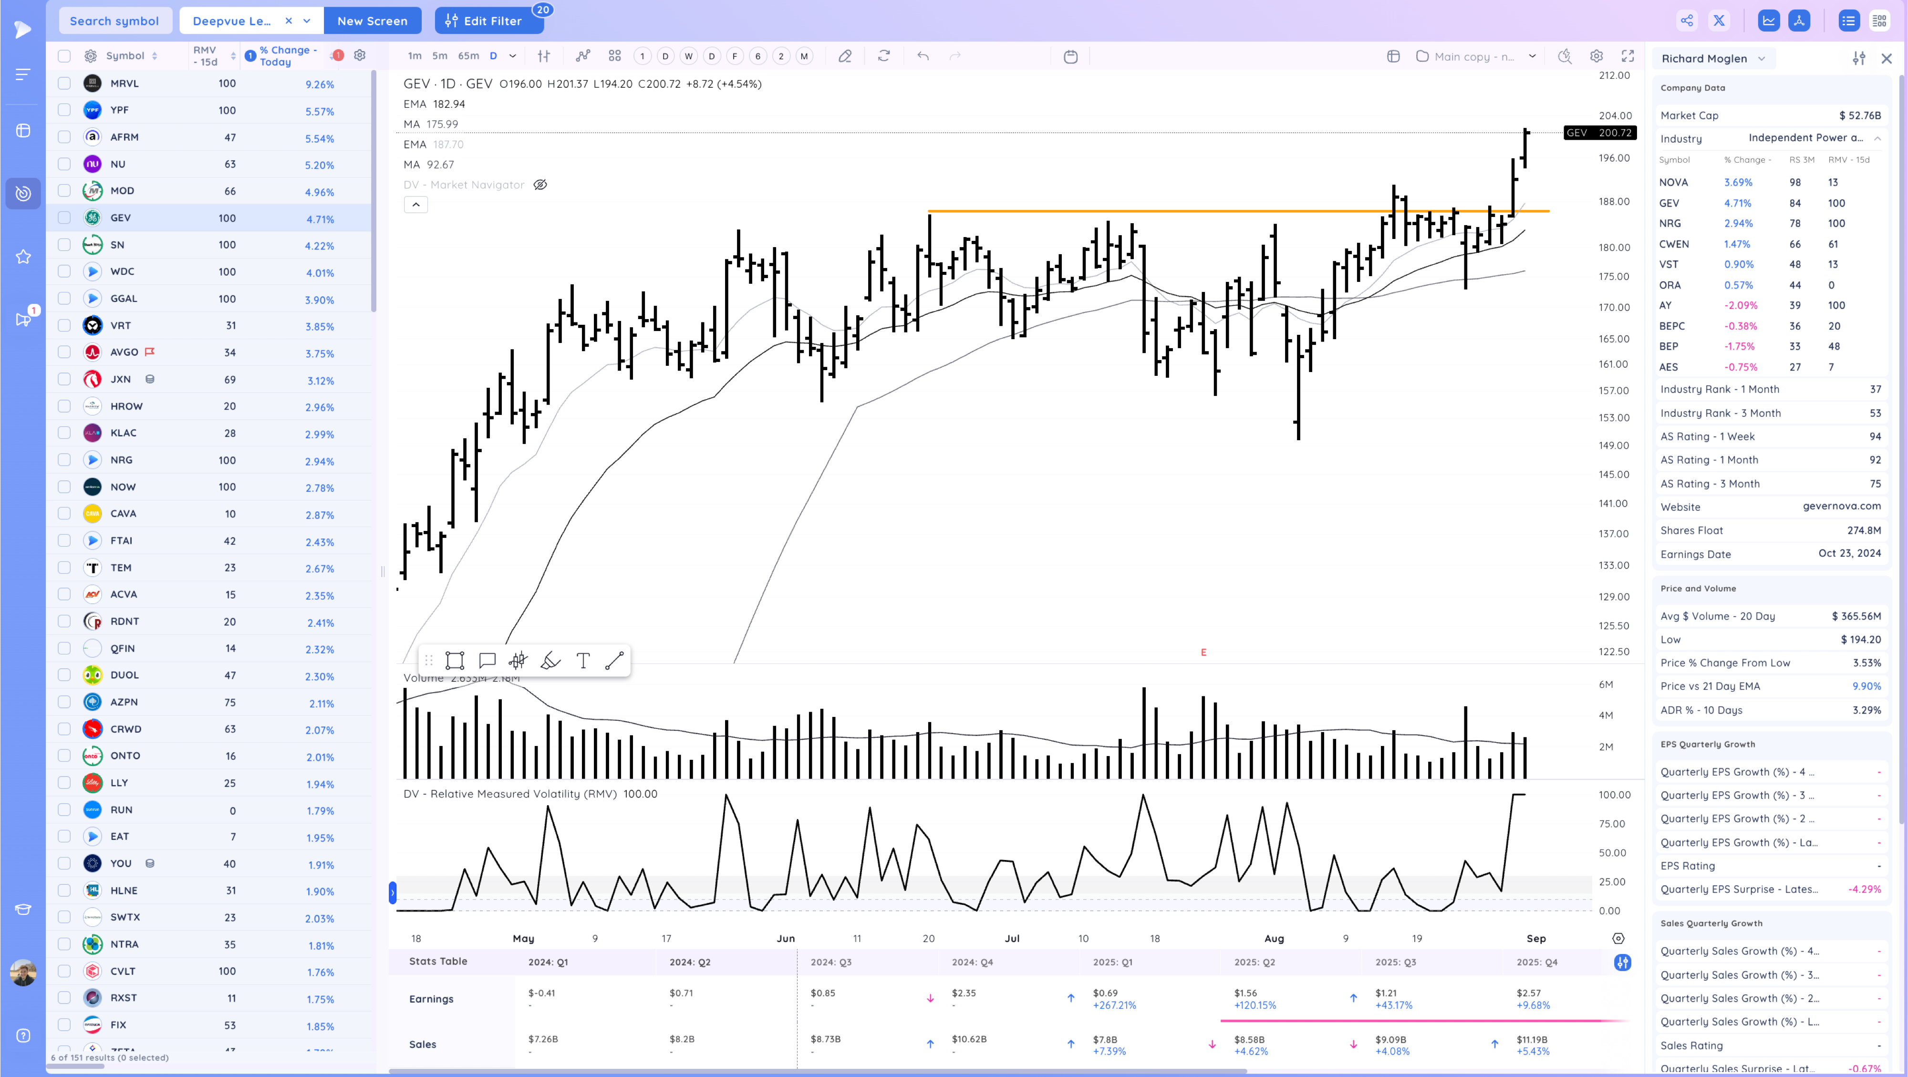Viewport: 1908px width, 1077px height.
Task: Share to X (Twitter) icon
Action: tap(1719, 21)
